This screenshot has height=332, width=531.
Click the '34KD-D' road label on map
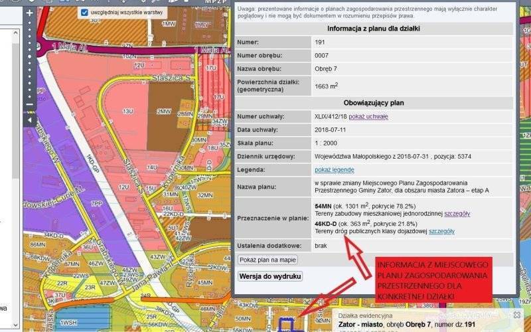point(54,235)
